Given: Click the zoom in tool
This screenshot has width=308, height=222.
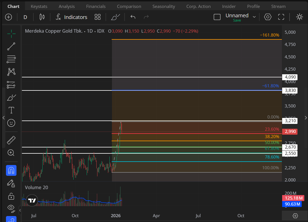Looking at the screenshot, I should coord(11,153).
